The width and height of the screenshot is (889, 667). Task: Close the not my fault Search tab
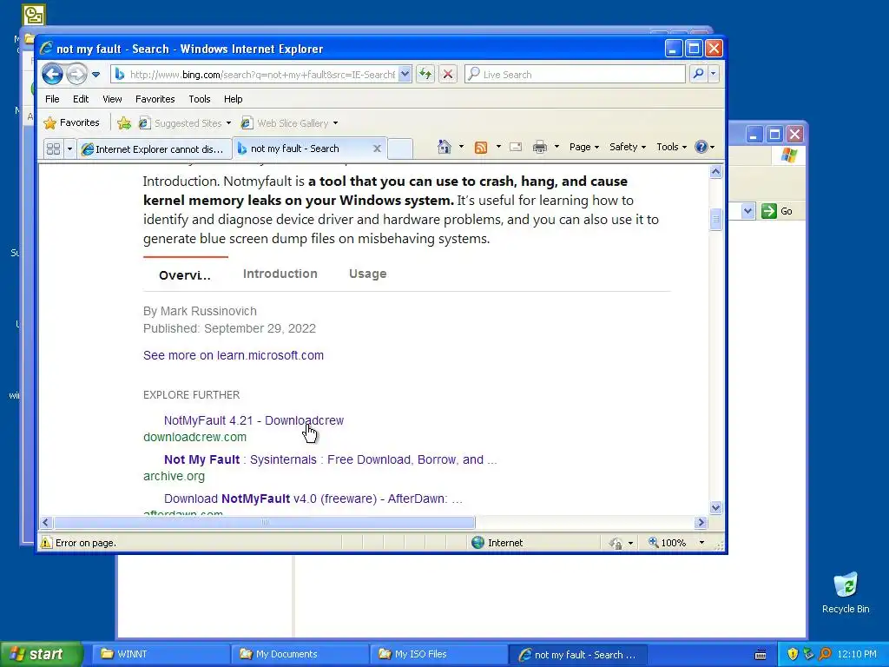tap(377, 149)
